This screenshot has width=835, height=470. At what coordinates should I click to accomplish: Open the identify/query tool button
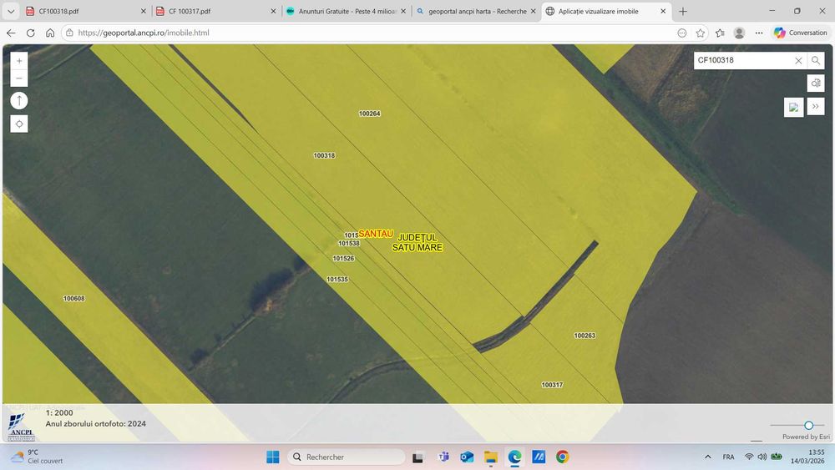[816, 83]
